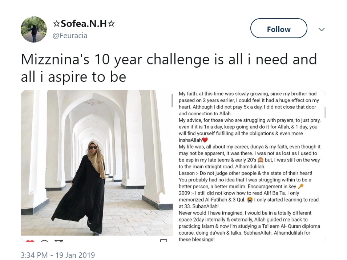This screenshot has width=347, height=260.
Task: Click the comment bubble icon under photo
Action: (x=44, y=241)
